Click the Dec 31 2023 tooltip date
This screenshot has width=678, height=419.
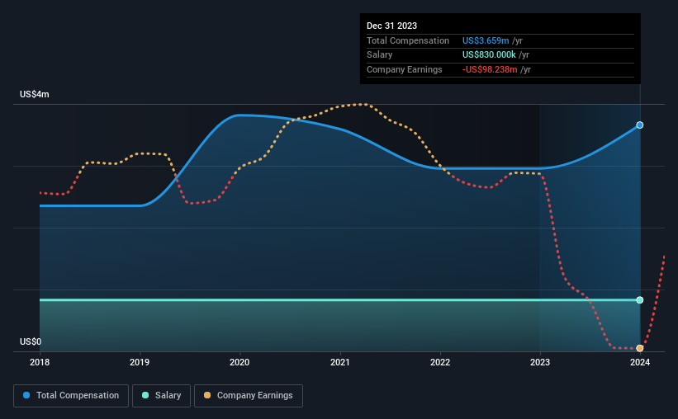(x=391, y=26)
